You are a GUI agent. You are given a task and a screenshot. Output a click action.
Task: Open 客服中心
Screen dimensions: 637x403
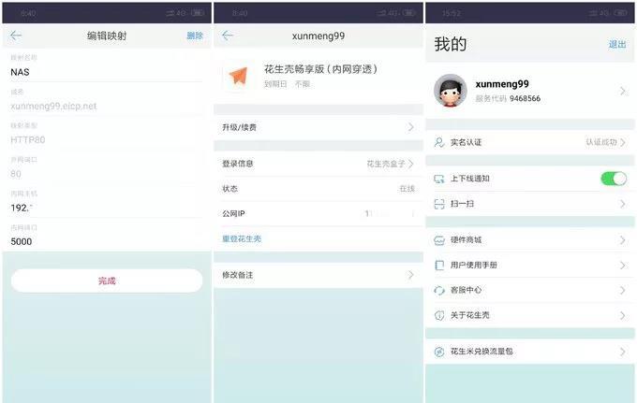[x=530, y=290]
